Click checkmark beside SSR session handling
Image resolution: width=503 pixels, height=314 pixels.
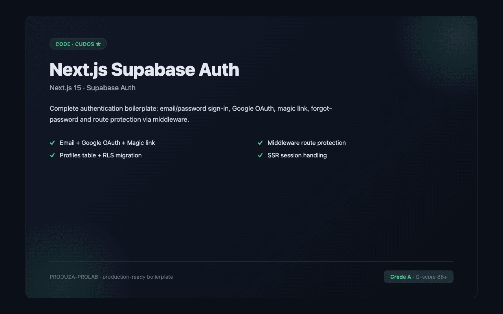tap(260, 155)
